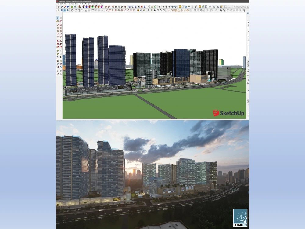Click the Circle tool in top toolbar
This screenshot has height=229, width=305.
(x=118, y=10)
